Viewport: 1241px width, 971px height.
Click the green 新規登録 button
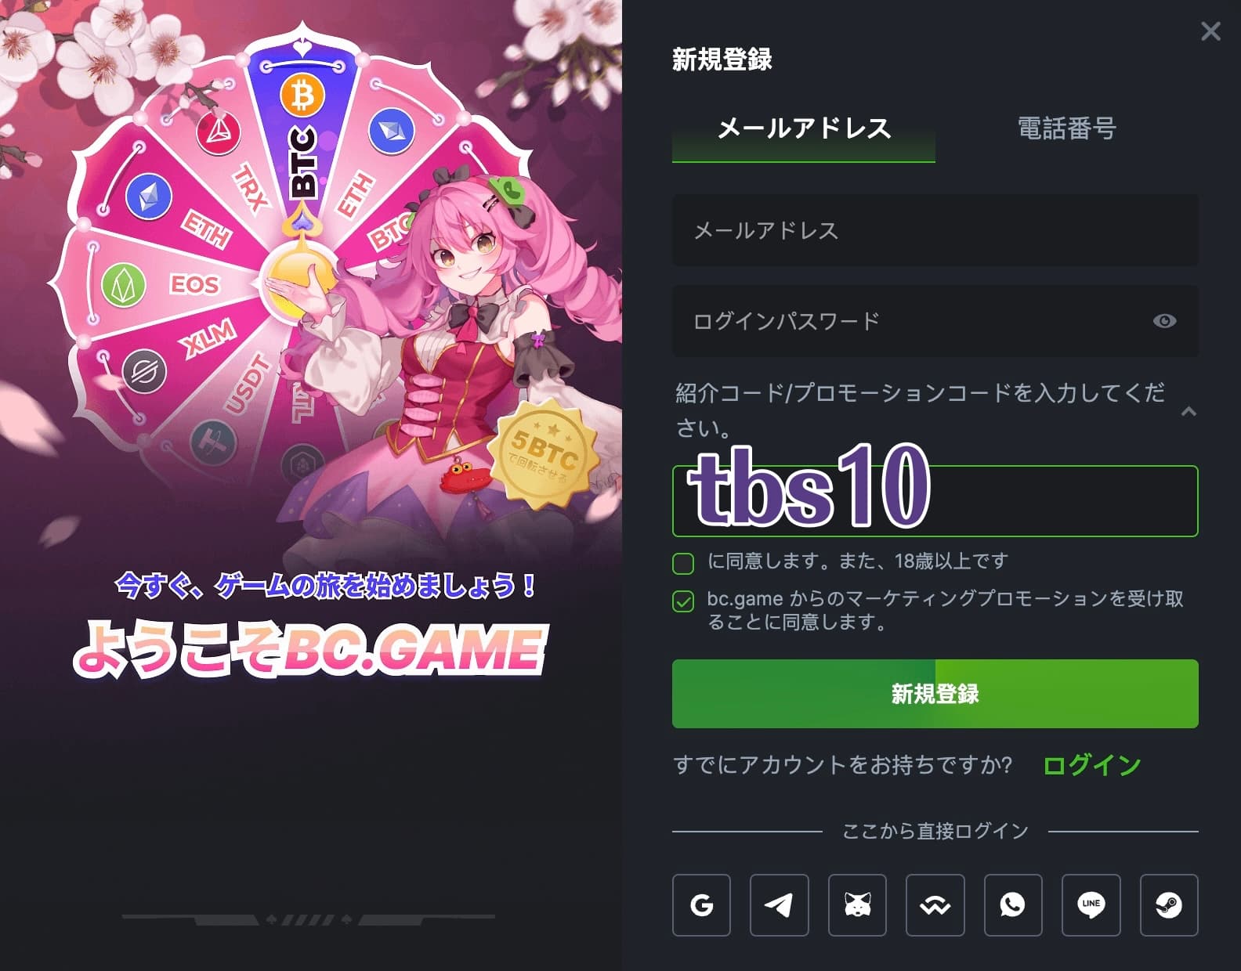pyautogui.click(x=935, y=694)
